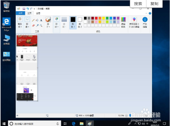Image resolution: width=170 pixels, height=126 pixels.
Task: Select the Text tool marked A
Action: click(41, 20)
